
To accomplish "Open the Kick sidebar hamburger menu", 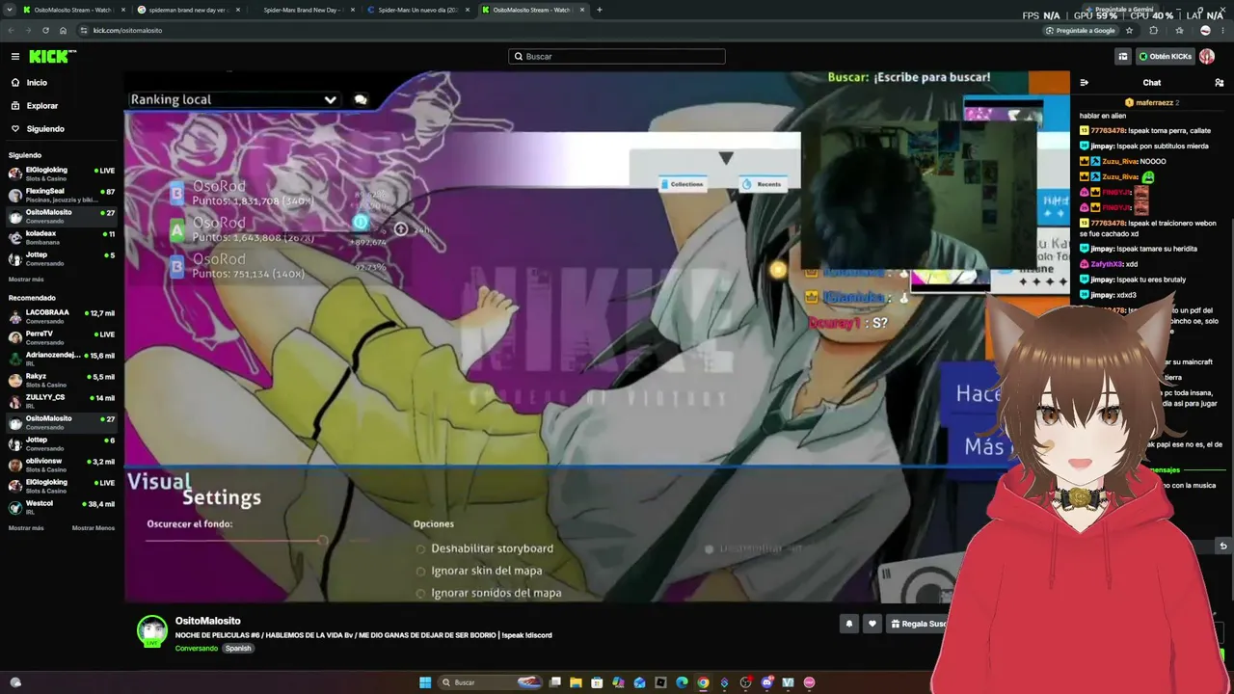I will (14, 57).
